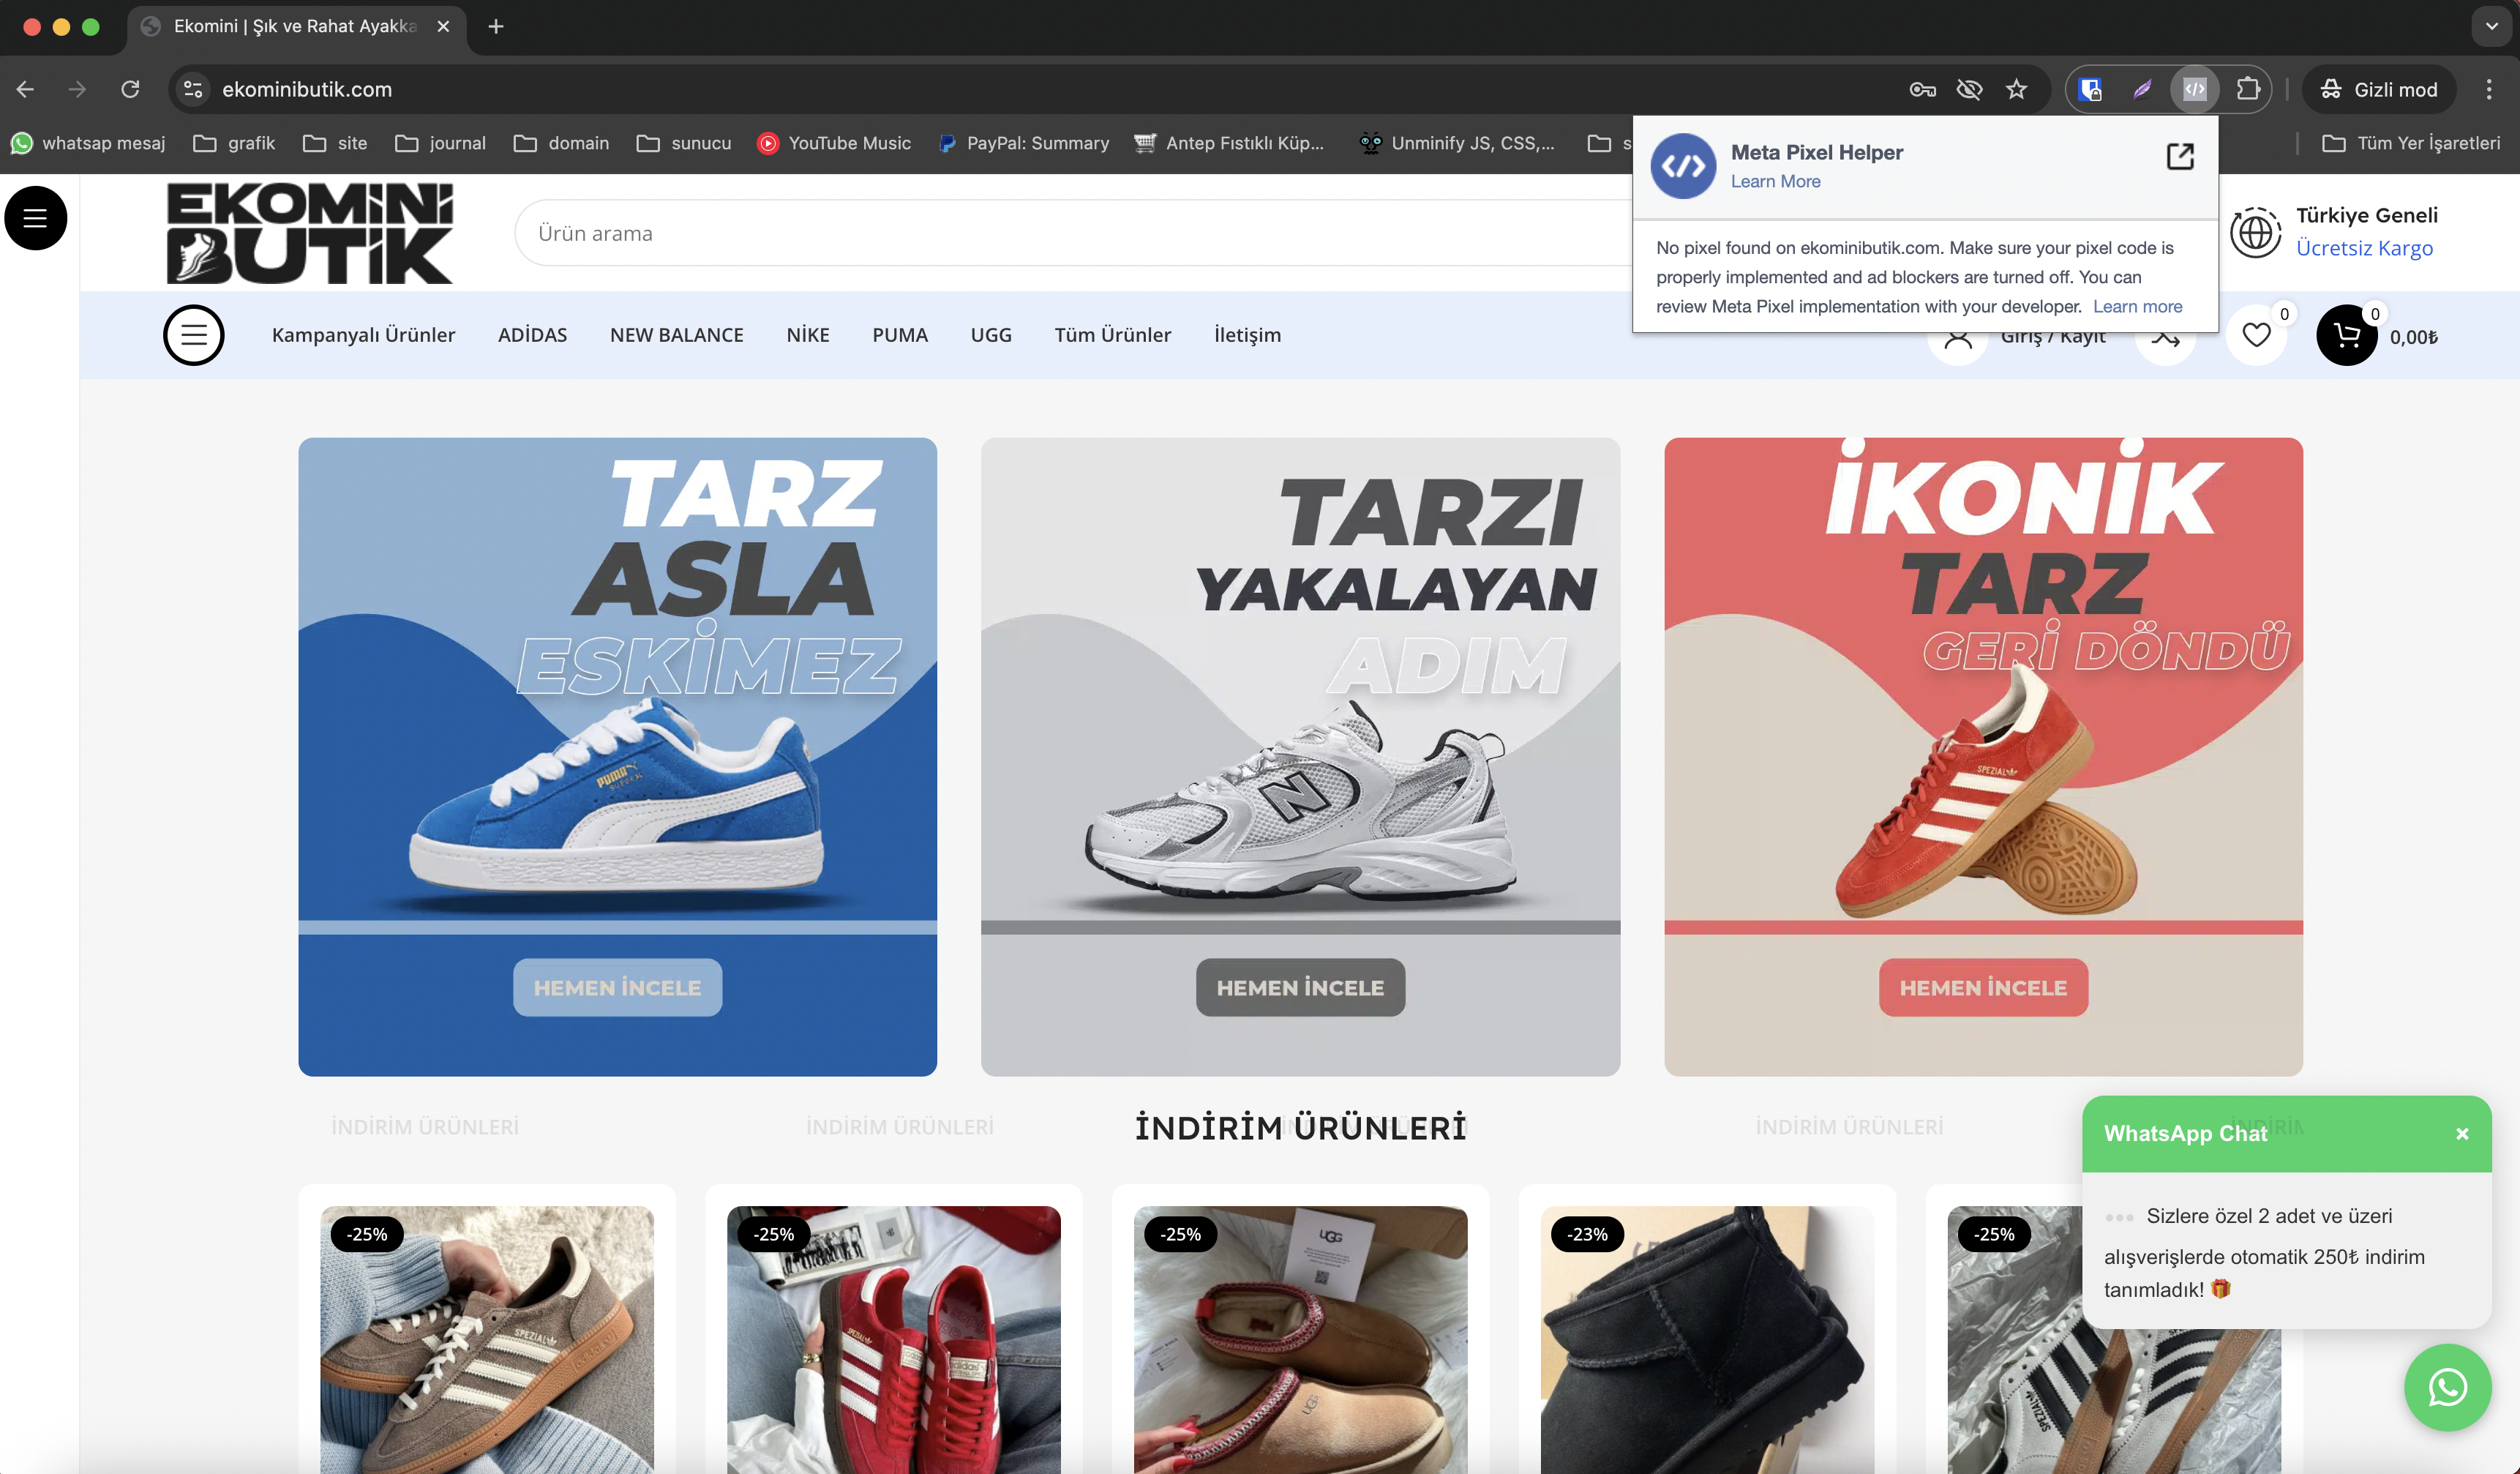Image resolution: width=2520 pixels, height=1474 pixels.
Task: Expand the tab search dropdown arrow
Action: tap(2491, 26)
